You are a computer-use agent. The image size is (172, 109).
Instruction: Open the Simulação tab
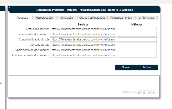[67, 18]
